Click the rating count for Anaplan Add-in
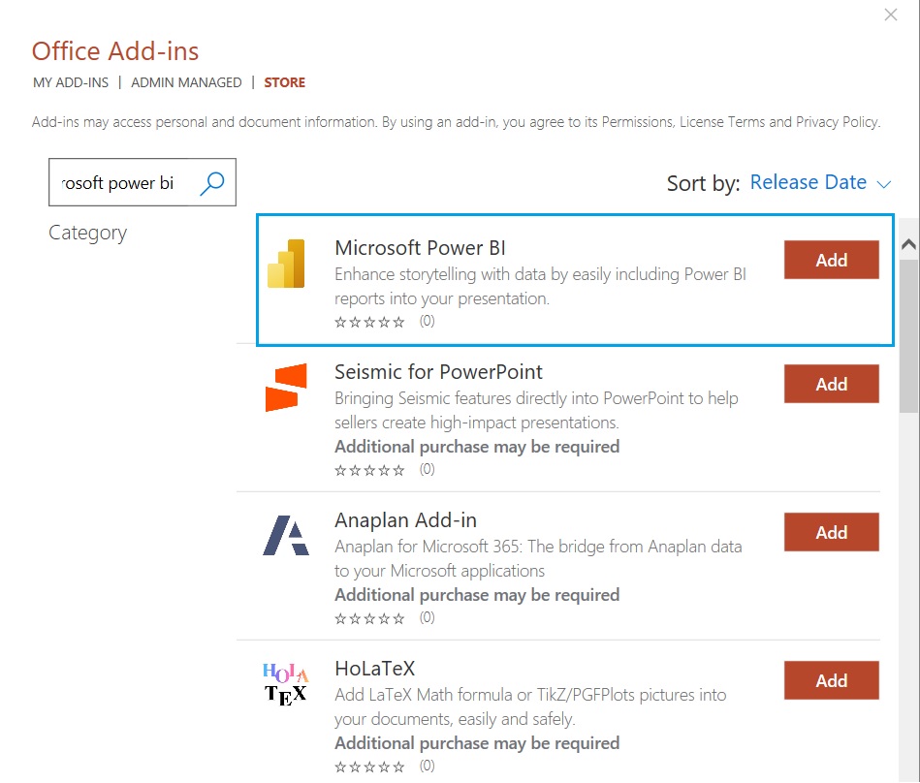Viewport: 920px width, 783px height. tap(427, 617)
